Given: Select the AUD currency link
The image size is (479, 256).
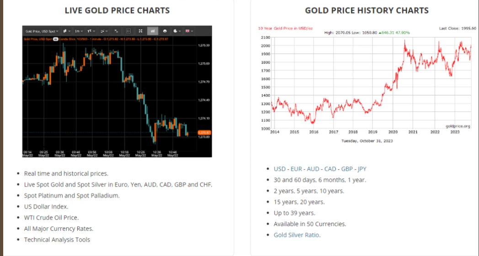Looking at the screenshot, I should tap(314, 169).
